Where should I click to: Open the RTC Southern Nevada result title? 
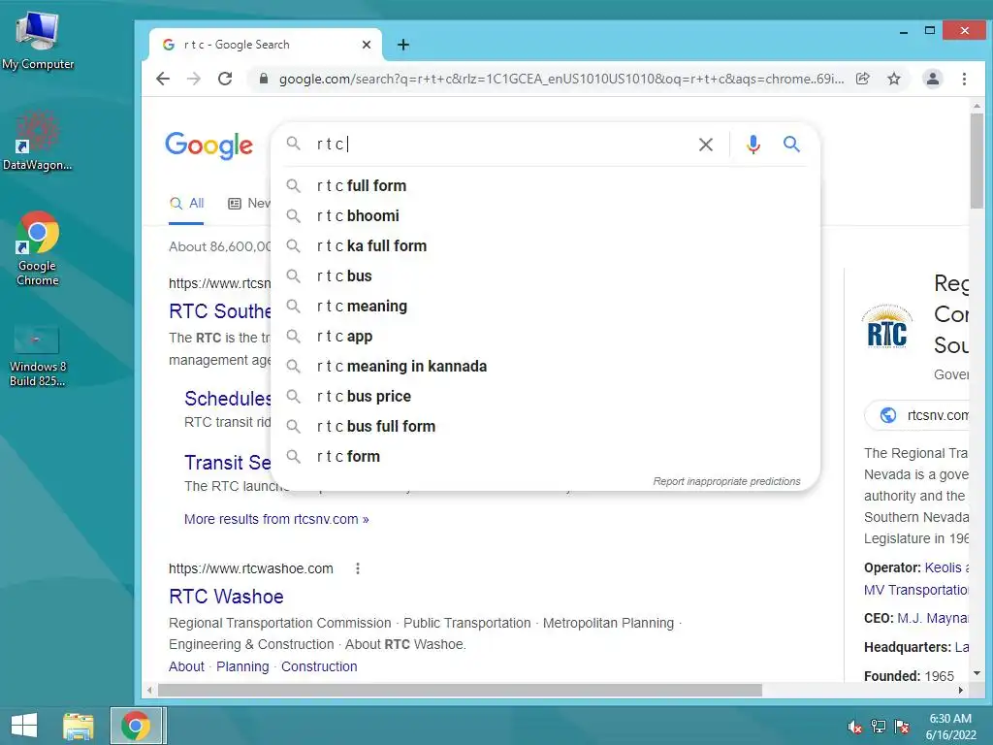[x=220, y=311]
